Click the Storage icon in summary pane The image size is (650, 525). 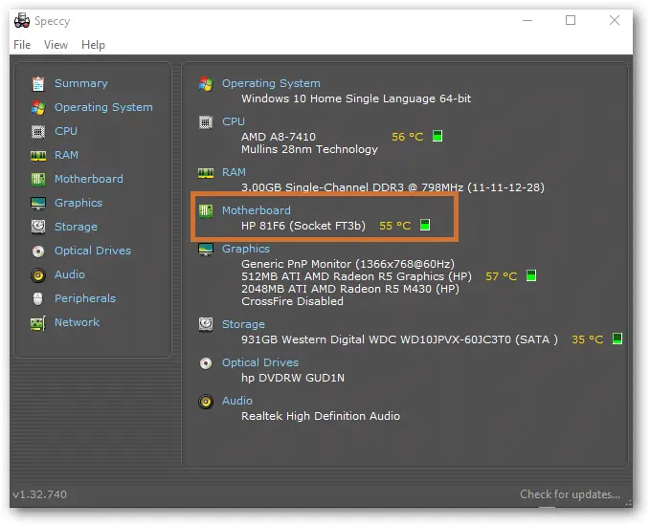click(206, 324)
